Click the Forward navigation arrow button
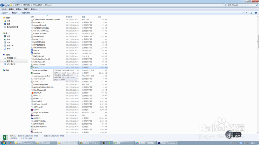The width and height of the screenshot is (259, 145). point(6,5)
